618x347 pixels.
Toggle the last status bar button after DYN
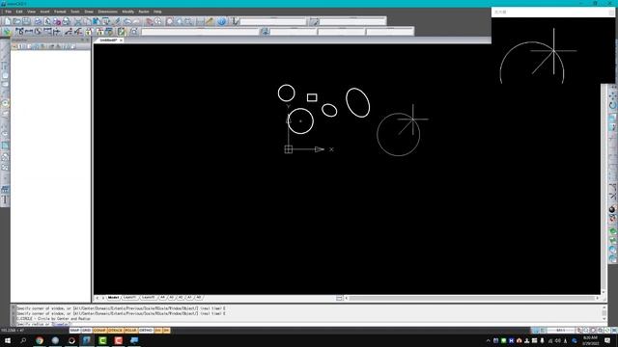(166, 331)
